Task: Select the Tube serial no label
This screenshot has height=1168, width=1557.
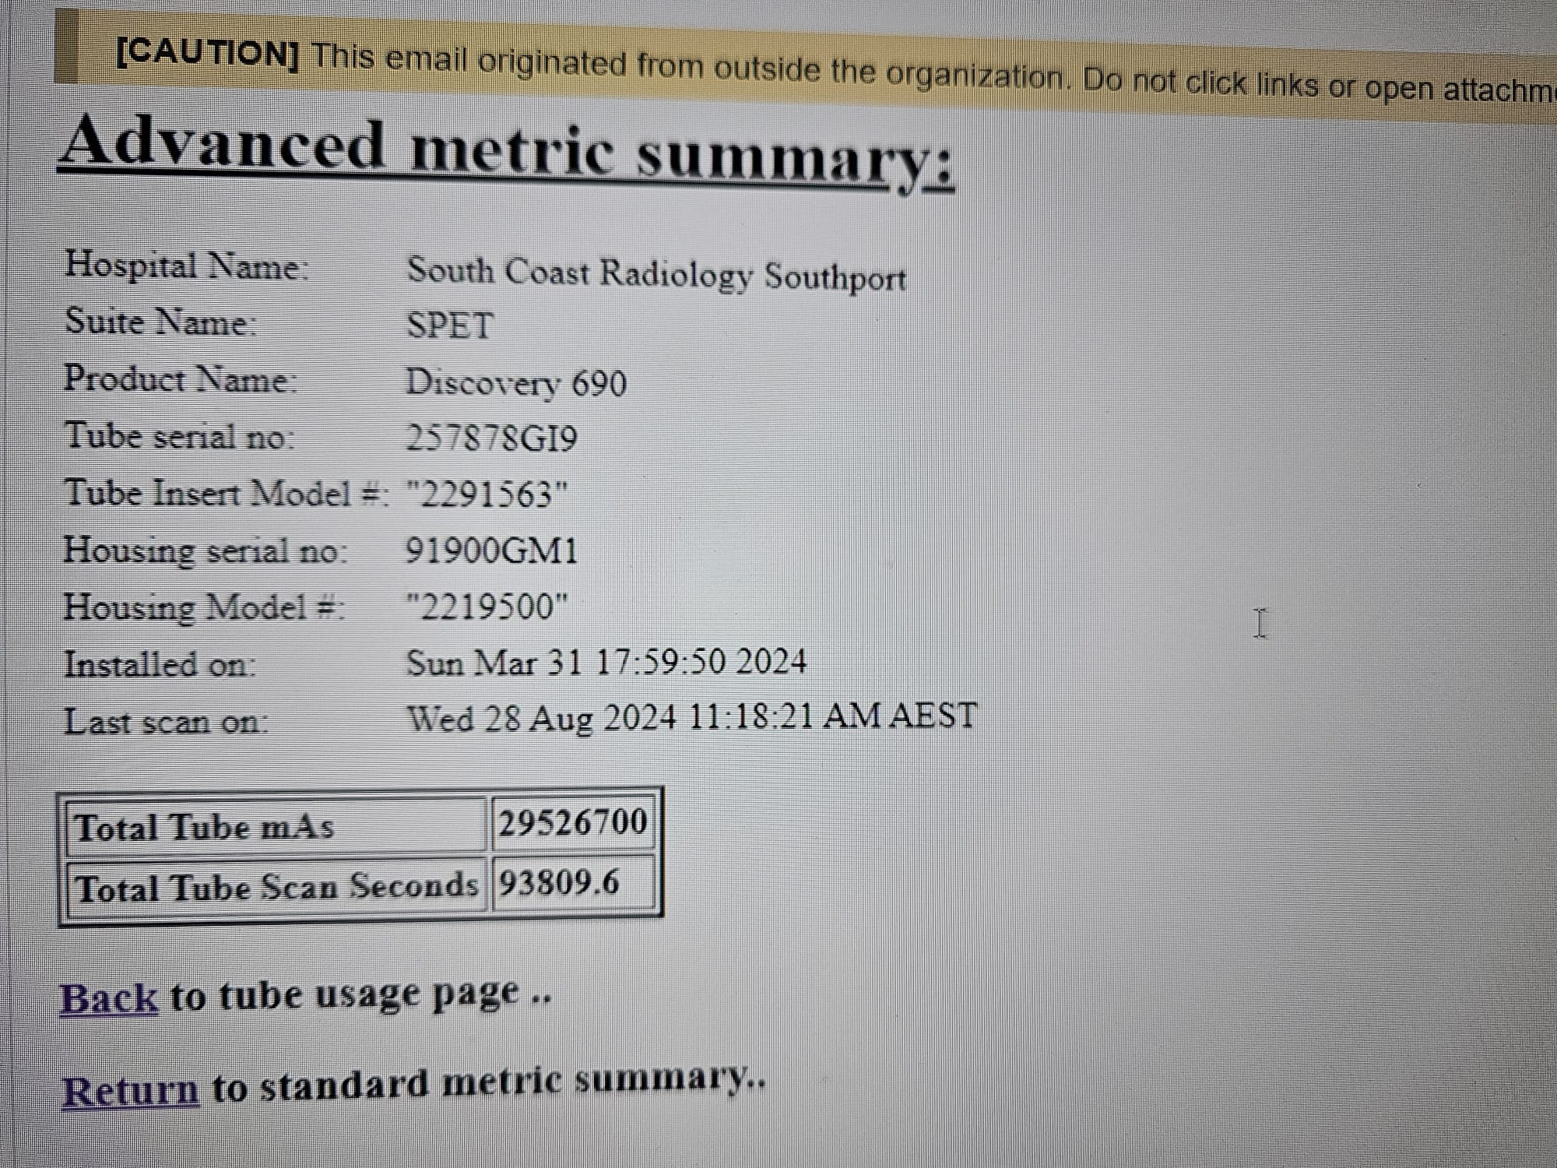Action: click(x=180, y=436)
